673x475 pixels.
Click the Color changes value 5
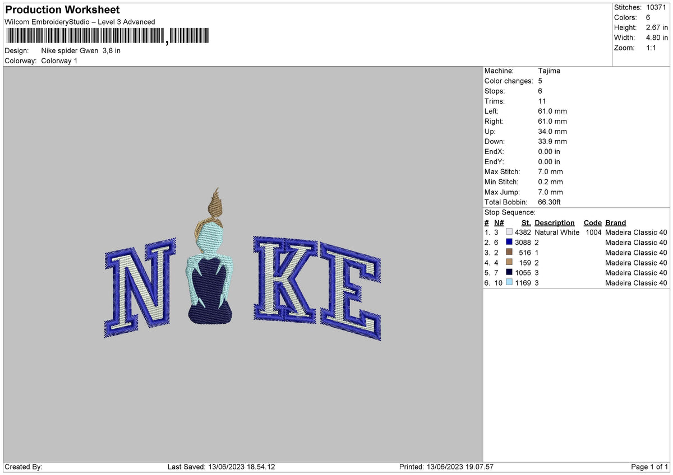[x=540, y=81]
